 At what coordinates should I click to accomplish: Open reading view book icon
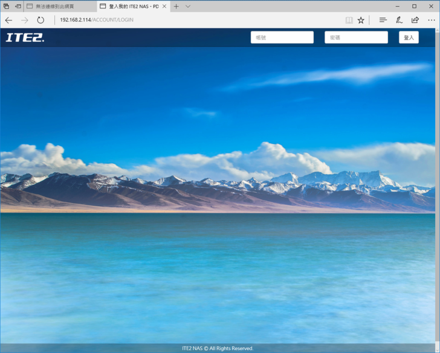point(349,20)
